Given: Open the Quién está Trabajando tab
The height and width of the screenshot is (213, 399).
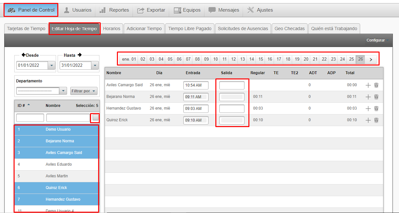Looking at the screenshot, I should [x=334, y=29].
